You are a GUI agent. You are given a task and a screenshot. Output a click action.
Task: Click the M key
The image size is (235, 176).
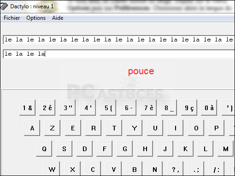(x=226, y=148)
